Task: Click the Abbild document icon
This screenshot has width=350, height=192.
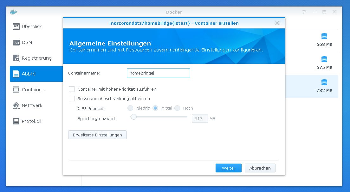Action: 16,74
